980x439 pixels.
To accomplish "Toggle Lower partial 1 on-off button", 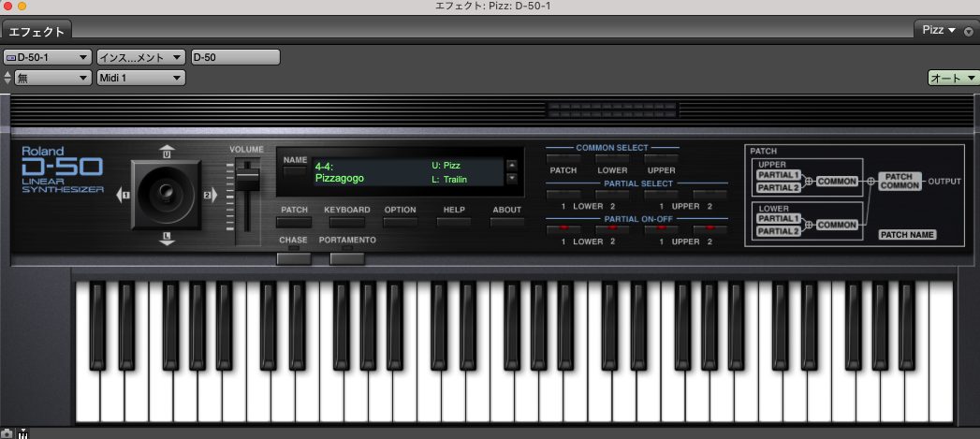I will (x=563, y=229).
